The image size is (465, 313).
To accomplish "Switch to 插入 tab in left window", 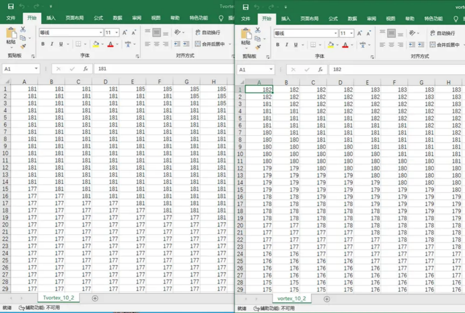I will [51, 18].
